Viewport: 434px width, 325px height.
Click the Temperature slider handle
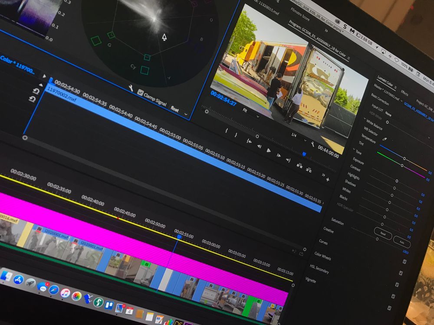pyautogui.click(x=404, y=159)
